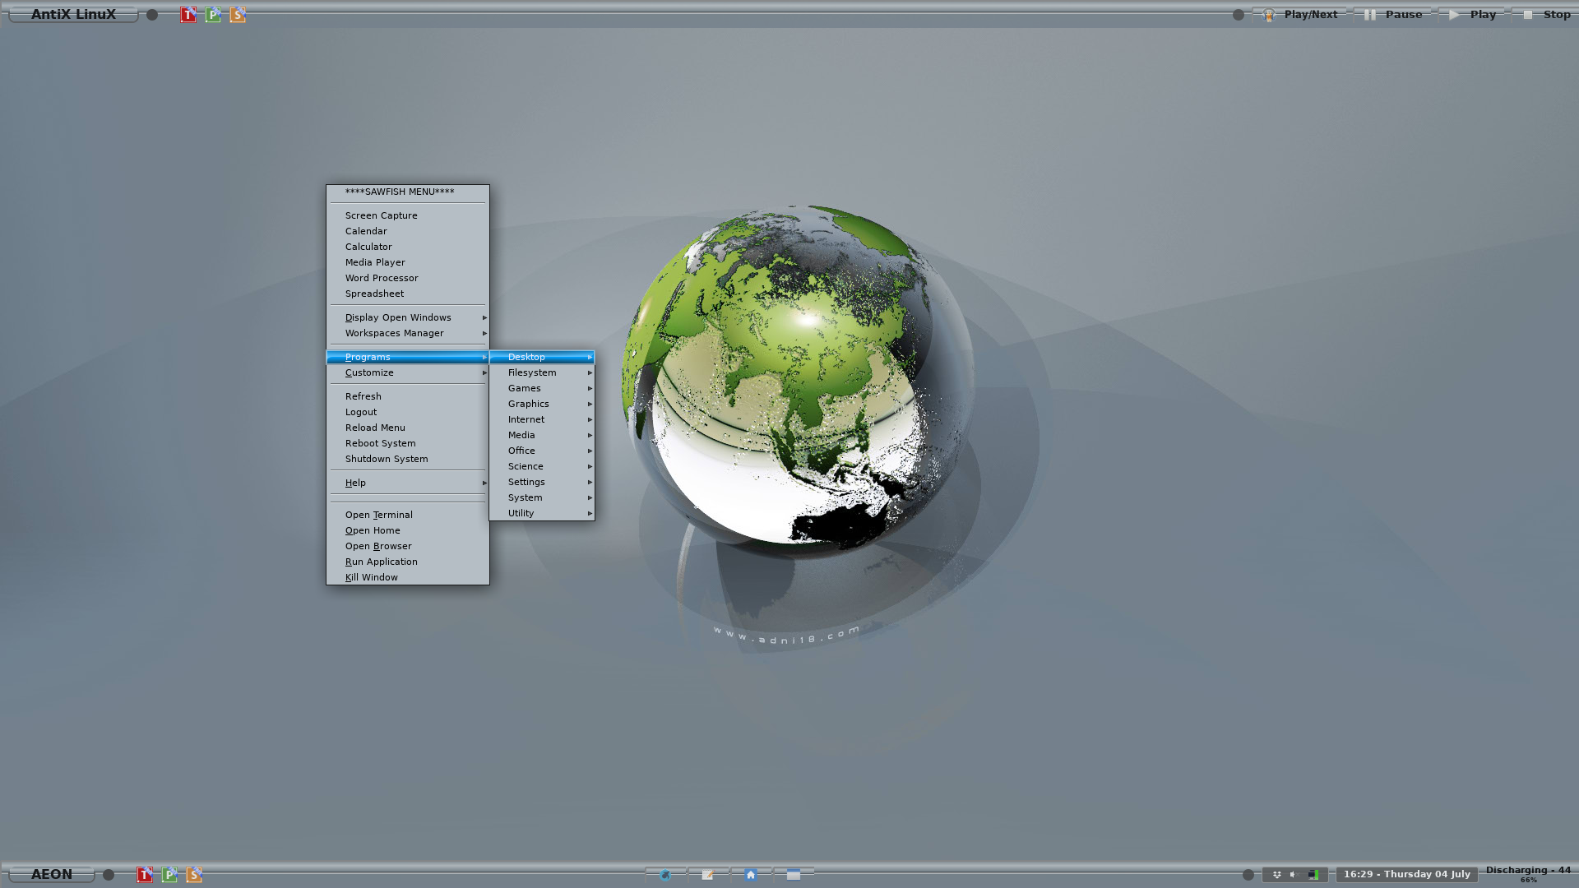Open the highlighted Programs menu entry
Viewport: 1579px width, 888px height.
(408, 357)
